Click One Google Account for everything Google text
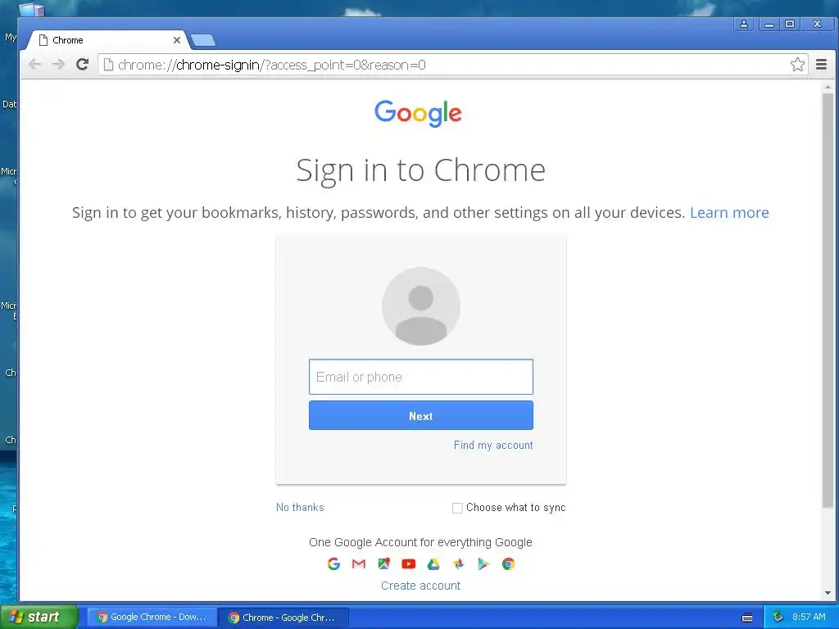 [x=420, y=542]
